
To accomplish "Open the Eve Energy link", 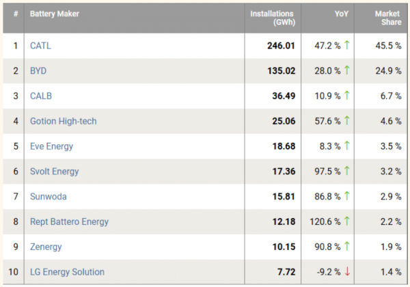I will [51, 146].
